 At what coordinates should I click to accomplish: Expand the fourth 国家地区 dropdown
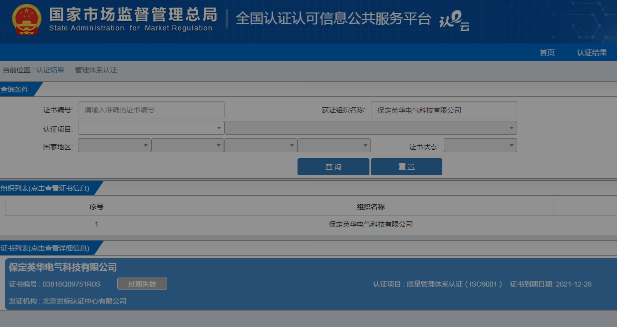(334, 145)
